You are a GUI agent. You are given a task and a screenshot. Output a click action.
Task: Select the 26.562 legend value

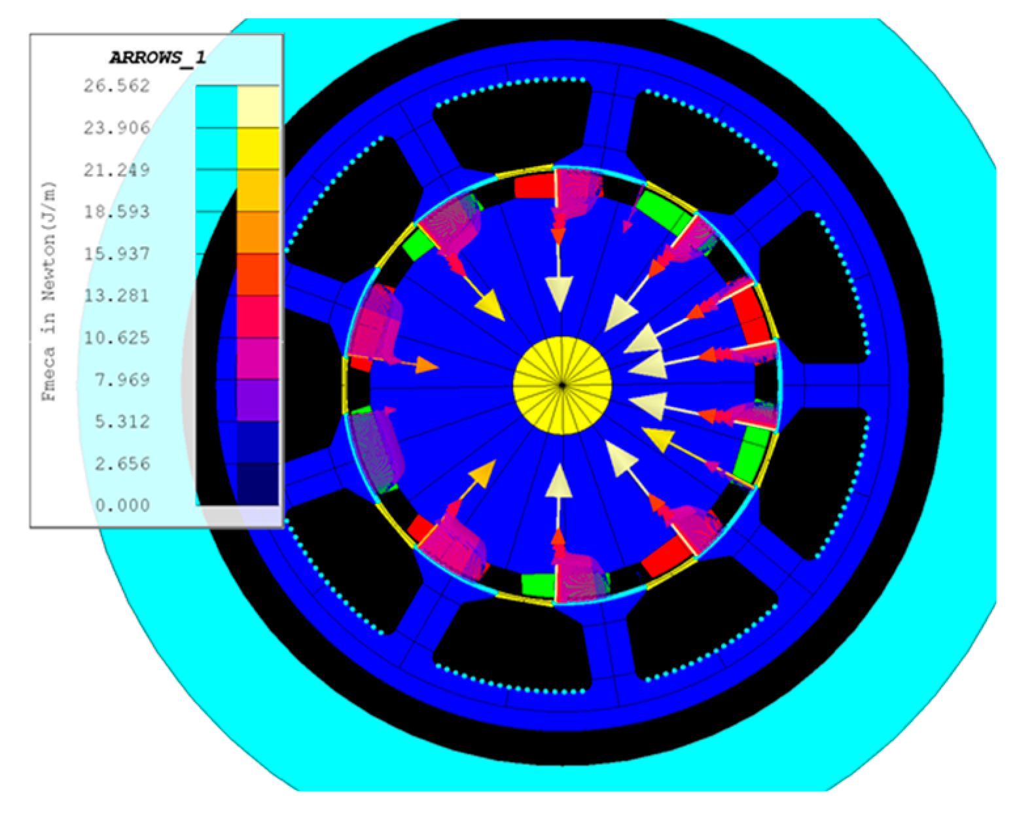pos(116,86)
